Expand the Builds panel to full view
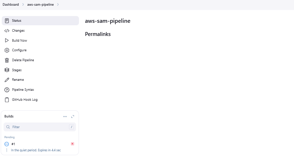This screenshot has width=294, height=157. pyautogui.click(x=73, y=117)
